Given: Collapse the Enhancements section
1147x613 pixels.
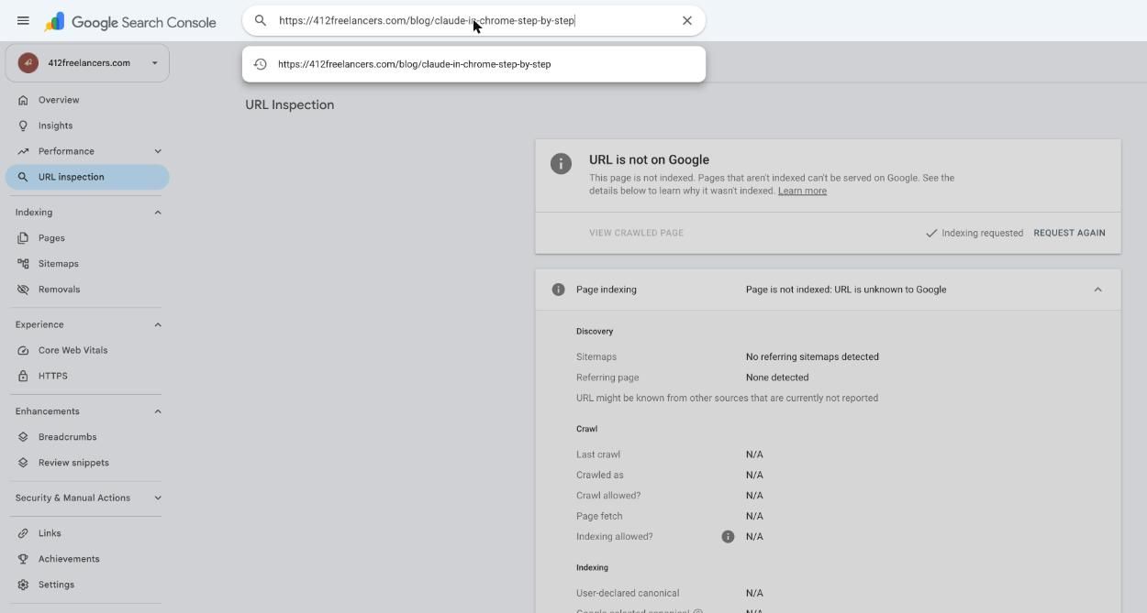Looking at the screenshot, I should click(x=158, y=411).
